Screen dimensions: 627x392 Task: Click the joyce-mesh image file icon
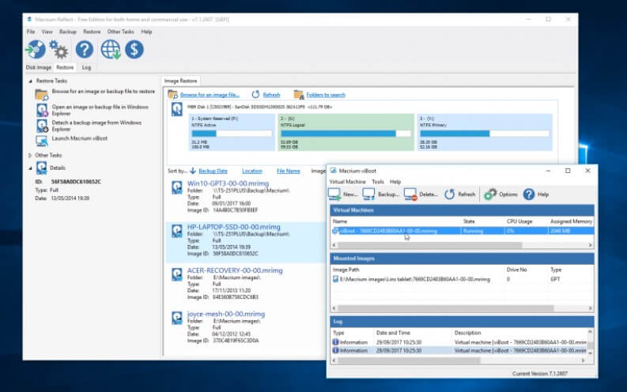tap(177, 318)
